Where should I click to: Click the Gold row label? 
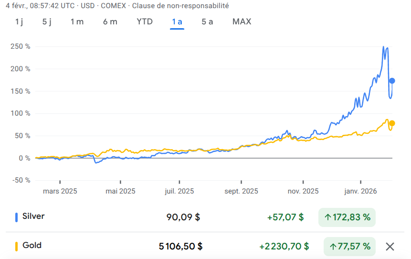pos(32,246)
